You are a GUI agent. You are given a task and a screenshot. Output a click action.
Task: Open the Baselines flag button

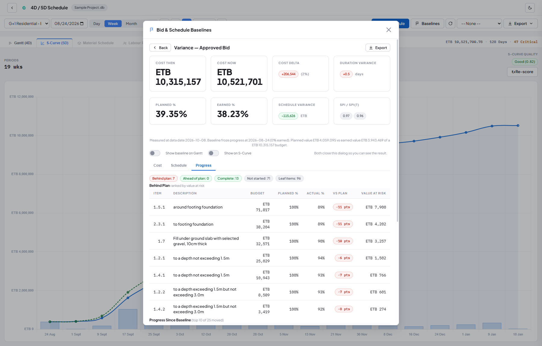click(x=427, y=23)
